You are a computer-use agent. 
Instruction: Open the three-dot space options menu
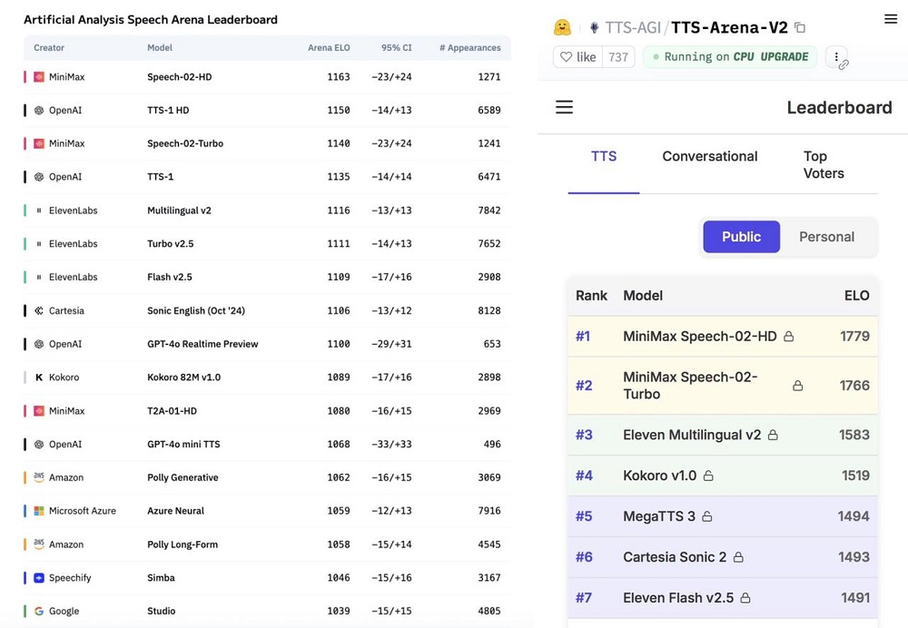click(x=836, y=57)
